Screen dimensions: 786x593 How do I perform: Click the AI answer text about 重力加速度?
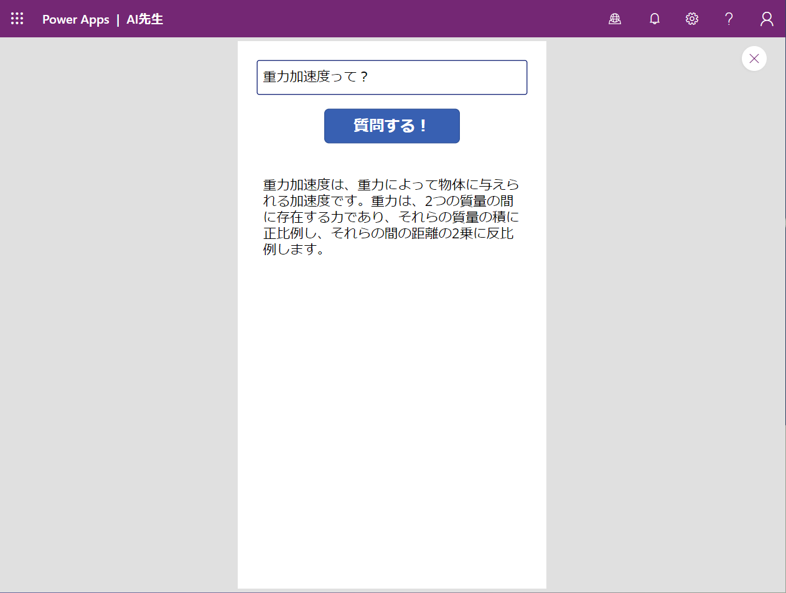click(x=391, y=217)
